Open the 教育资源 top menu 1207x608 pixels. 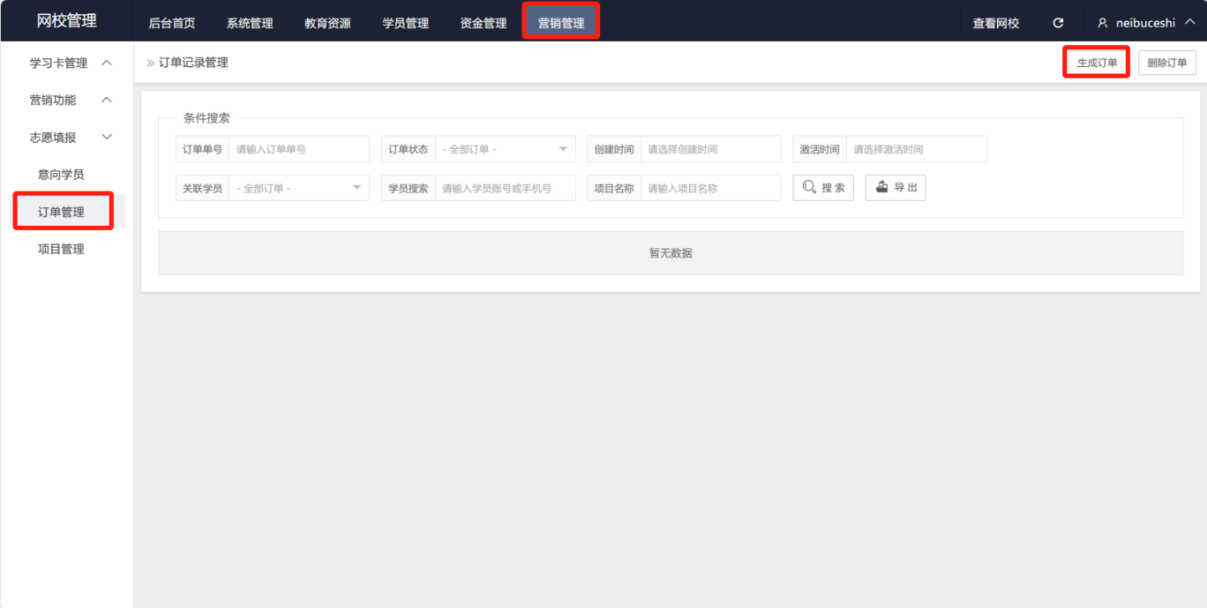point(327,23)
